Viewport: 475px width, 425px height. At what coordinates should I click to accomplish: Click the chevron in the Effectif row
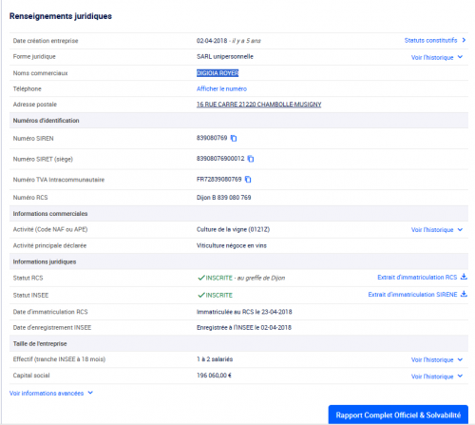coord(460,359)
